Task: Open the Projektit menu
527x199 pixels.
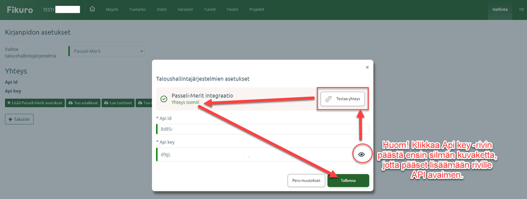Action: [257, 9]
